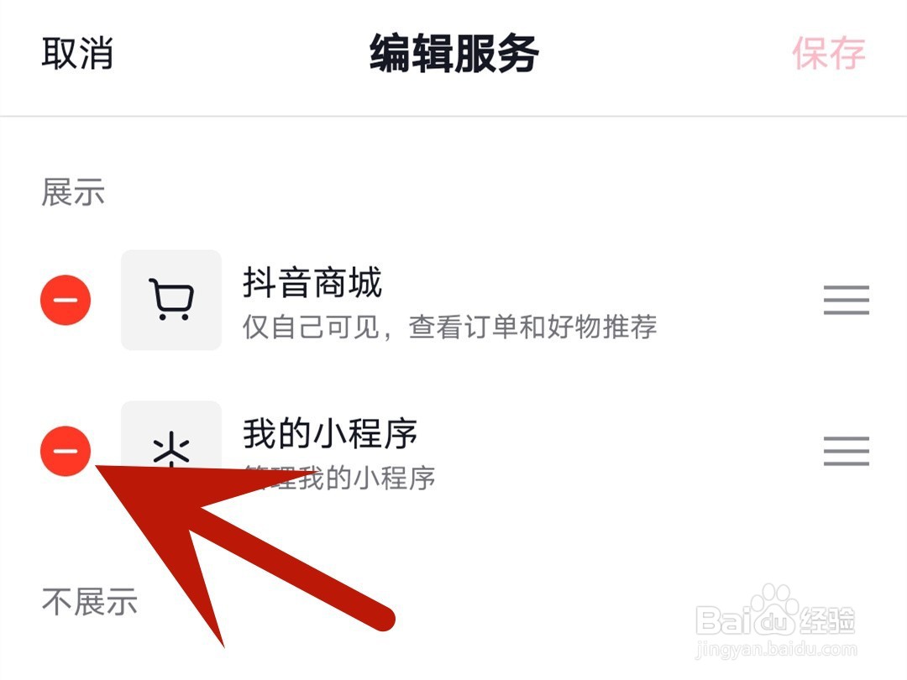Image resolution: width=907 pixels, height=680 pixels.
Task: Select the 抖音商城 service title
Action: click(x=312, y=282)
